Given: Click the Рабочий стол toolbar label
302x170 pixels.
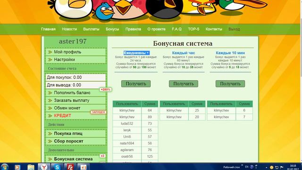Looking at the screenshot, I should tap(231, 167).
